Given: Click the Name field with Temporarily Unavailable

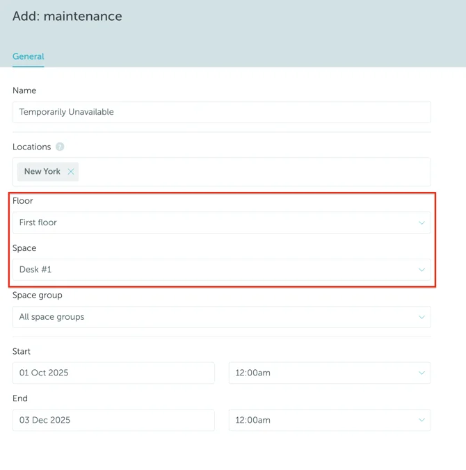Looking at the screenshot, I should coord(221,112).
